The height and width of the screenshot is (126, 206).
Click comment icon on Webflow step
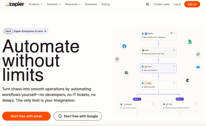(172, 33)
